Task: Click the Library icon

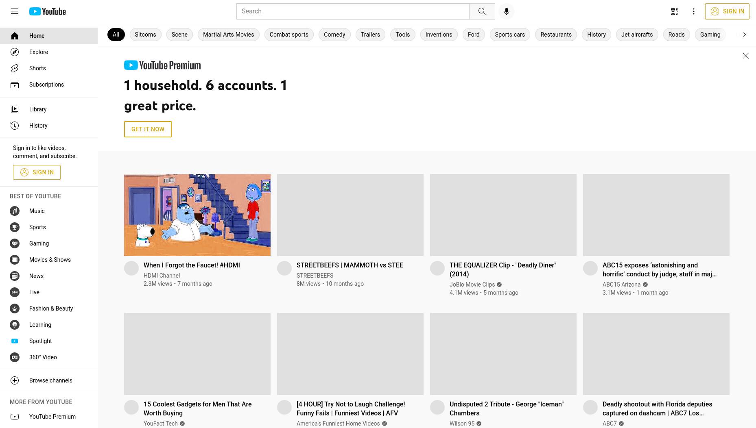Action: coord(15,109)
